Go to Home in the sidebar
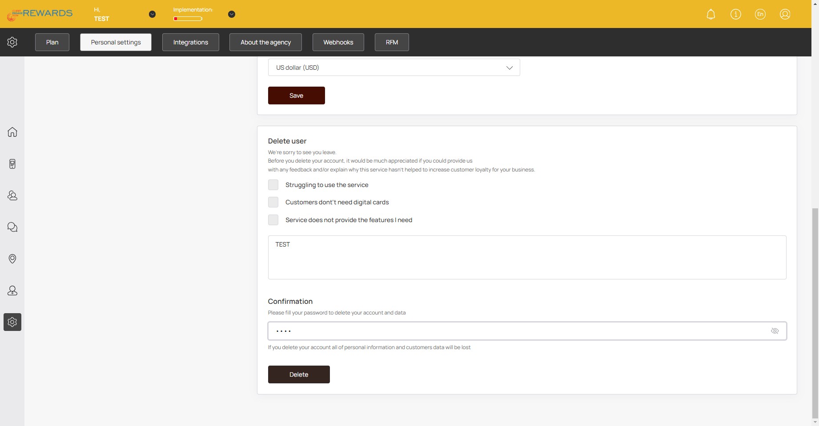 (12, 132)
